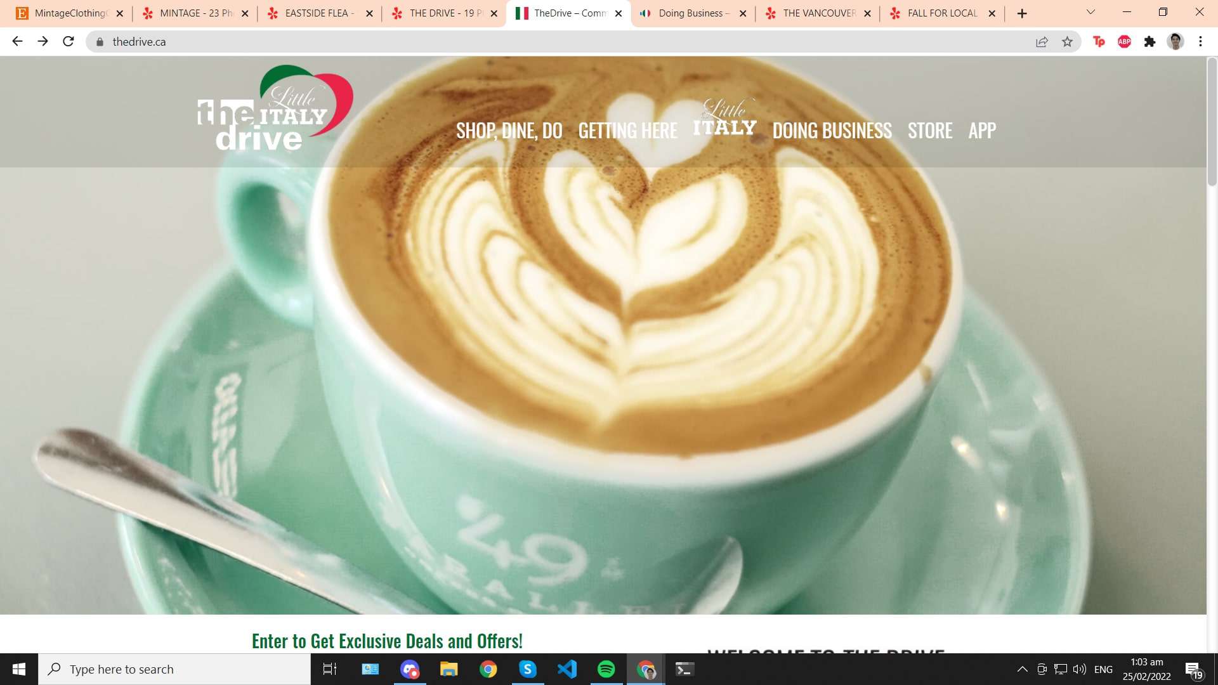This screenshot has width=1218, height=685.
Task: Click the Little Italy nav logo
Action: click(724, 118)
